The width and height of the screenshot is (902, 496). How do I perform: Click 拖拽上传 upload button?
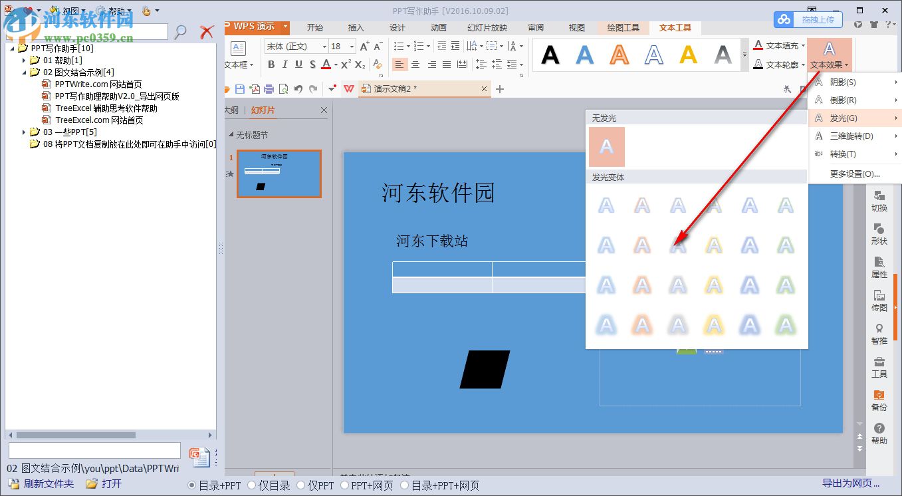pos(808,20)
